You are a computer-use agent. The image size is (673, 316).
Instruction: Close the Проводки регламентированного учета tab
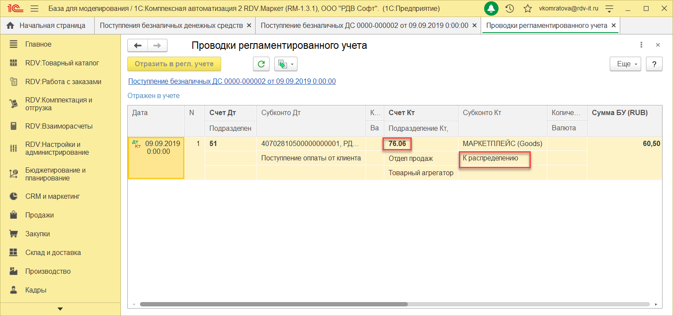[614, 26]
